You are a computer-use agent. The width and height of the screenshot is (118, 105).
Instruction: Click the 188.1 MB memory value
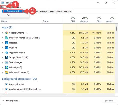click(x=83, y=52)
